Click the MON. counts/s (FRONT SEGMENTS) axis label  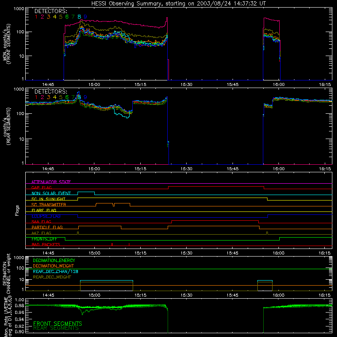6,44
